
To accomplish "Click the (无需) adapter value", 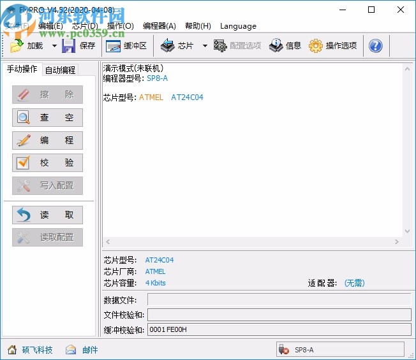I will (x=355, y=283).
